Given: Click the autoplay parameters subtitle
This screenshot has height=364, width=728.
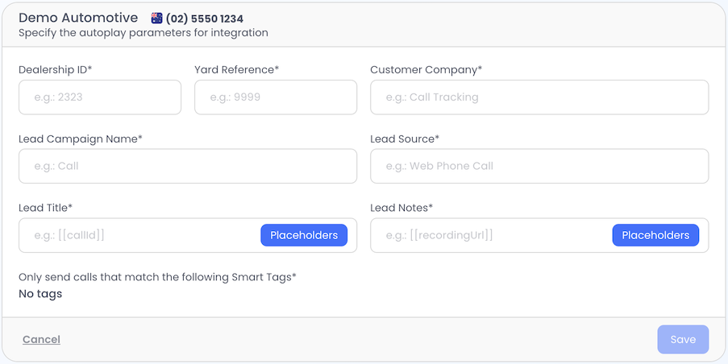Looking at the screenshot, I should 144,33.
